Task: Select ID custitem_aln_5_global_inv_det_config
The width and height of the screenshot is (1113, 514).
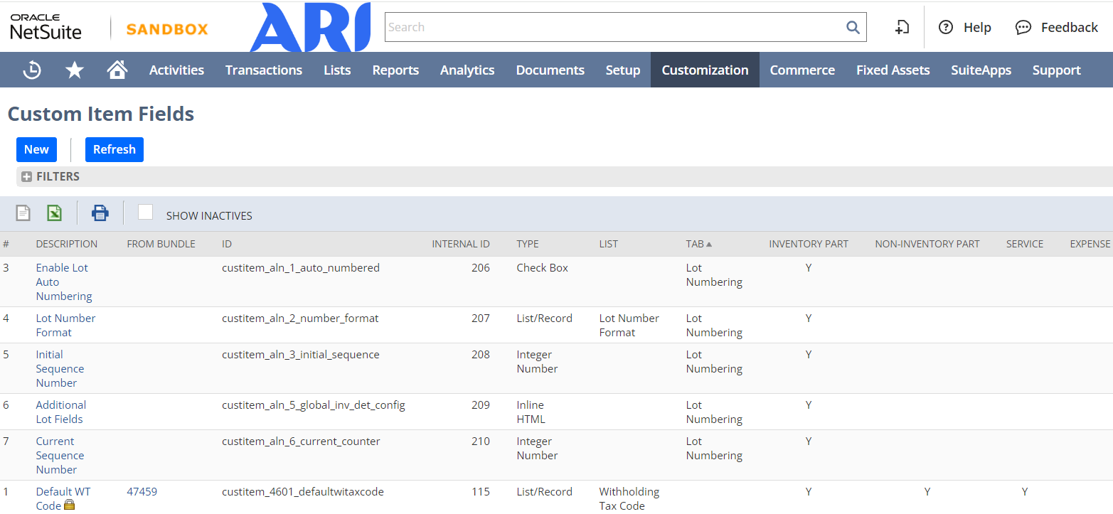Action: pos(314,405)
